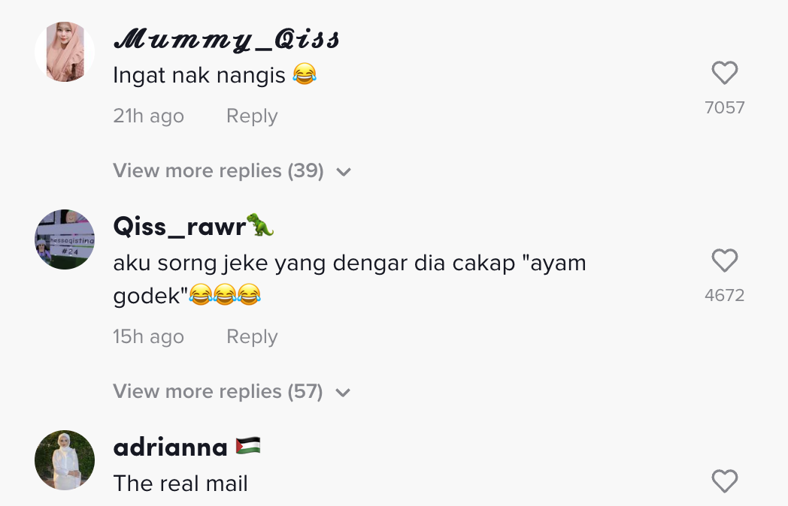788x506 pixels.
Task: Like Qiss_rawr's comment with the heart icon
Action: [725, 261]
